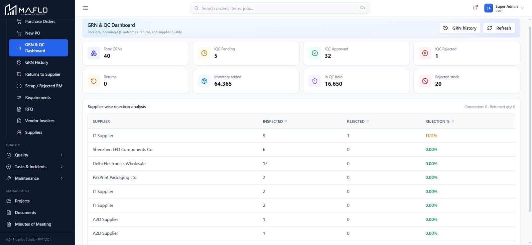Click the search magnifier icon
Viewport: 532px width, 245px height.
point(197,8)
